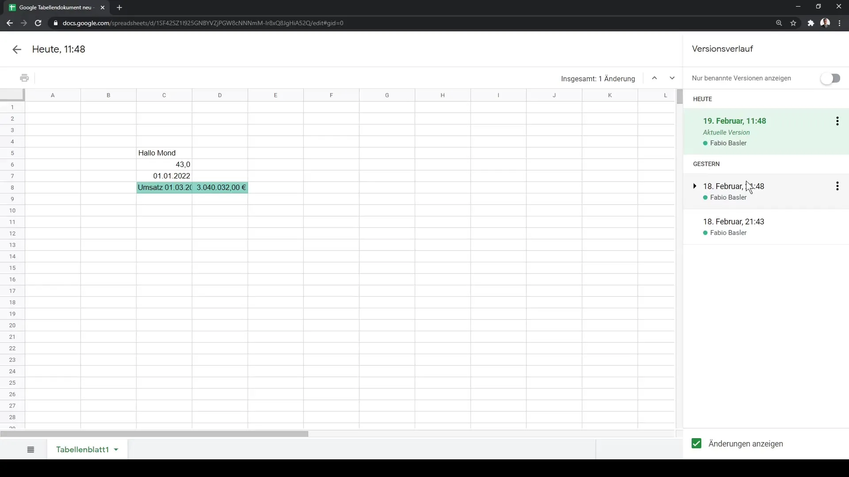Uncheck Änderungen anzeigen checkbox
Viewport: 849px width, 477px height.
coord(696,443)
